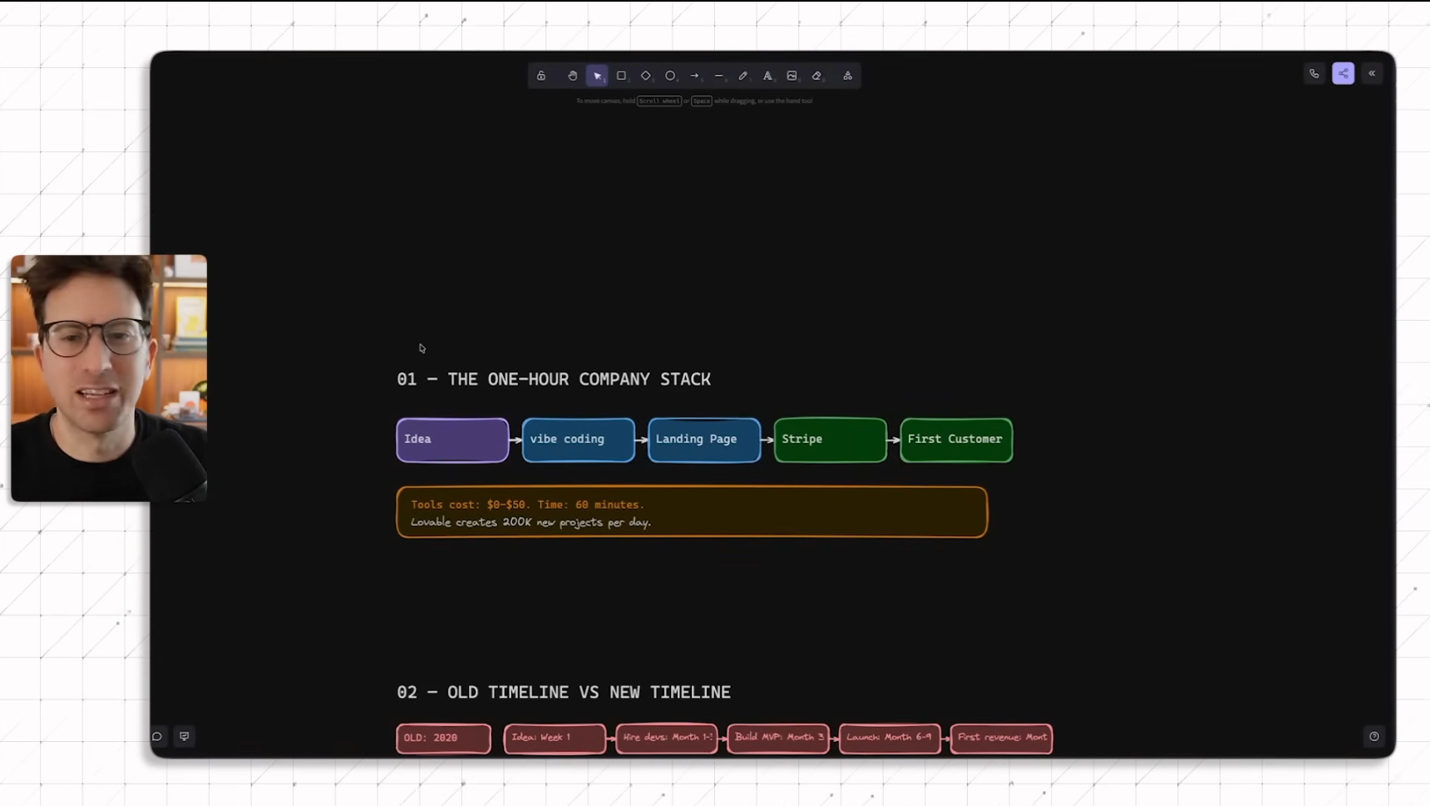Open the extra shapes tools menu

pyautogui.click(x=847, y=76)
